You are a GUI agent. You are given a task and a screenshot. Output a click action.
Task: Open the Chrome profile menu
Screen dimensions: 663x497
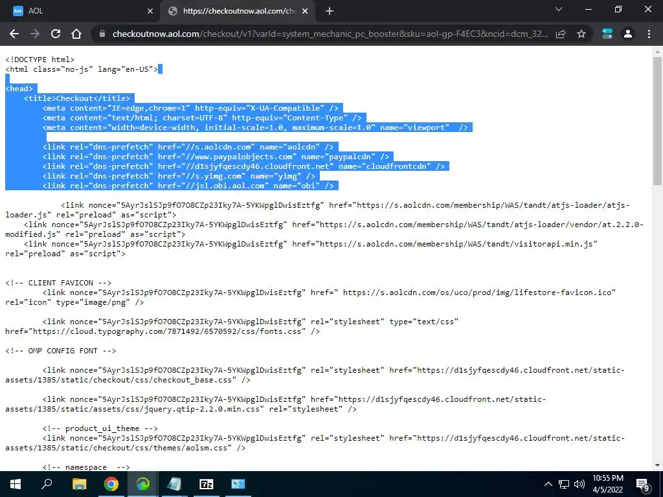[628, 34]
